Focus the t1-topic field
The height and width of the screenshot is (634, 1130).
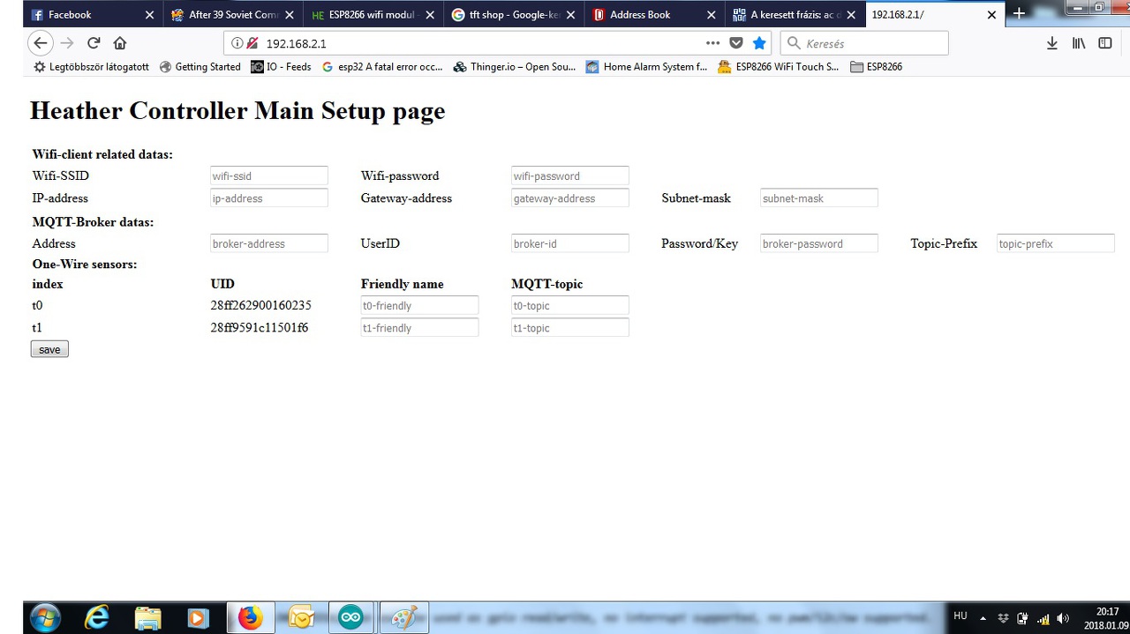[570, 328]
